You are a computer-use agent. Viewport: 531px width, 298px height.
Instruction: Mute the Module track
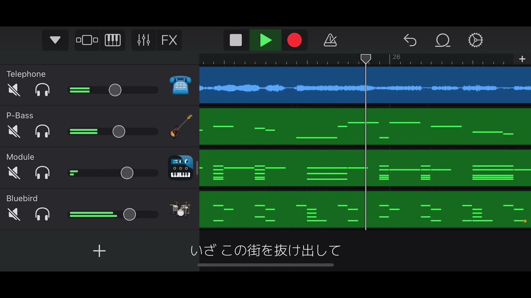14,173
